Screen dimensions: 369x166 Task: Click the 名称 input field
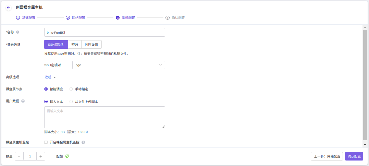pyautogui.click(x=105, y=32)
